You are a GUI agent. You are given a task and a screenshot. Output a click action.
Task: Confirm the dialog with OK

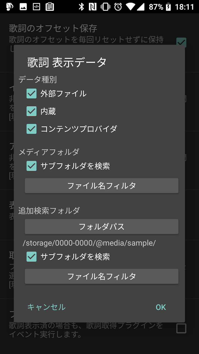coord(161,307)
